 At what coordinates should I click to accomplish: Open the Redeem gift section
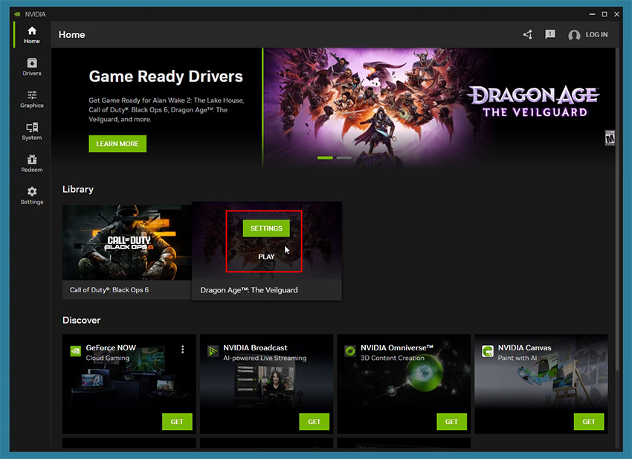coord(32,164)
